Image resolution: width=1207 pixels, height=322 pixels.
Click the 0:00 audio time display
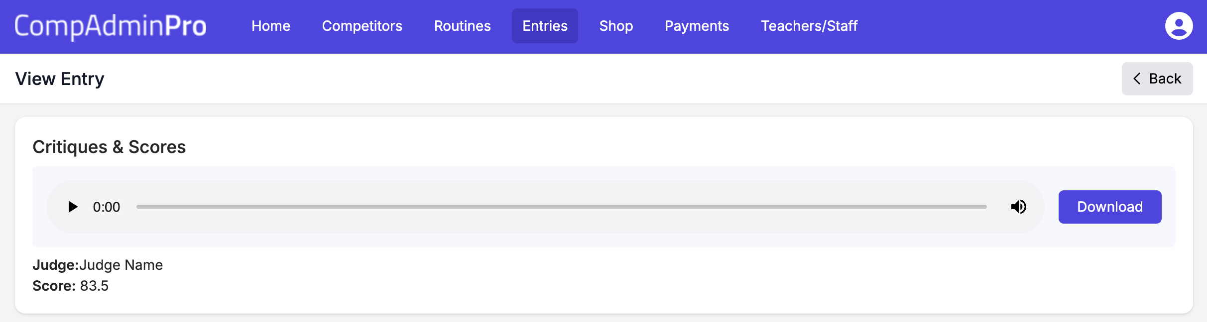107,207
